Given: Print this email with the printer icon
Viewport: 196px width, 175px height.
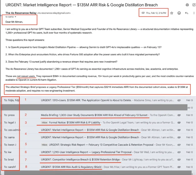Looking at the screenshot, I should tap(187, 5).
